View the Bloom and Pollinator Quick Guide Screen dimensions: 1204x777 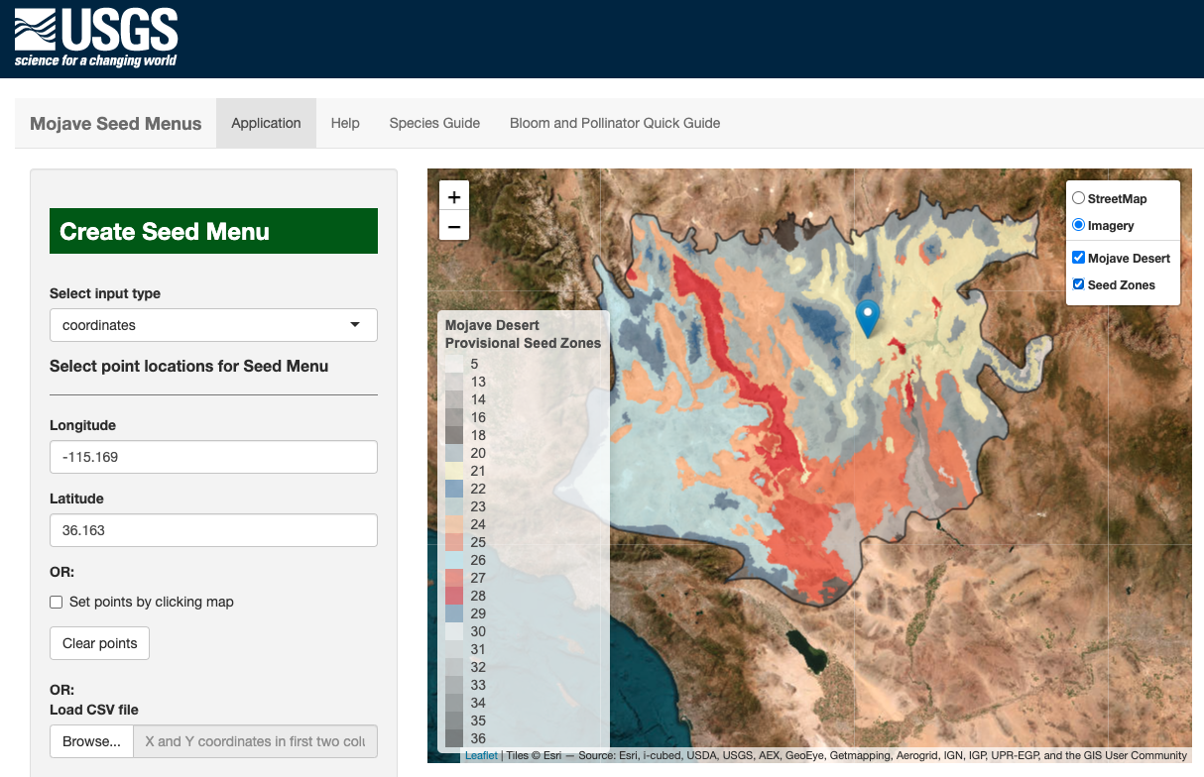(614, 123)
